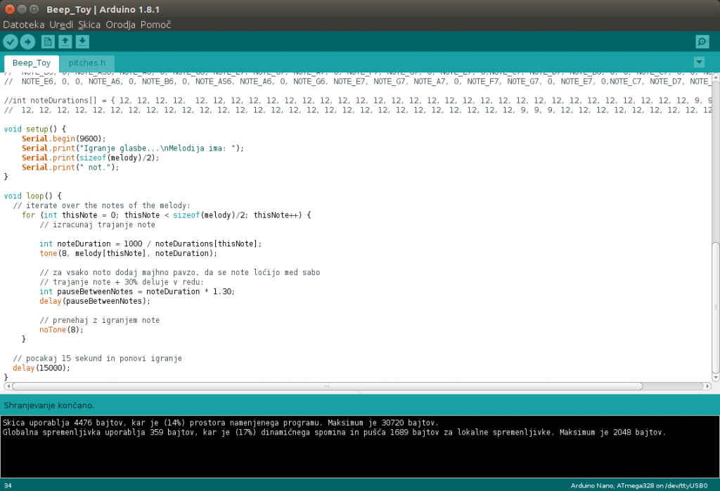Open the Datoteka menu
Image resolution: width=720 pixels, height=491 pixels.
pos(24,25)
